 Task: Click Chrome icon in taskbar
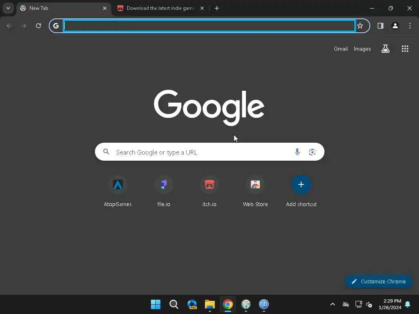(x=228, y=304)
